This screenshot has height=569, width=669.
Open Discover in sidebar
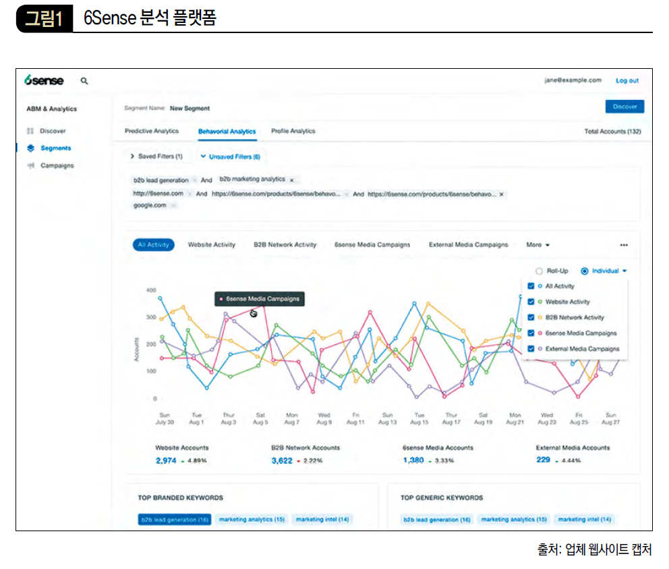pos(53,131)
